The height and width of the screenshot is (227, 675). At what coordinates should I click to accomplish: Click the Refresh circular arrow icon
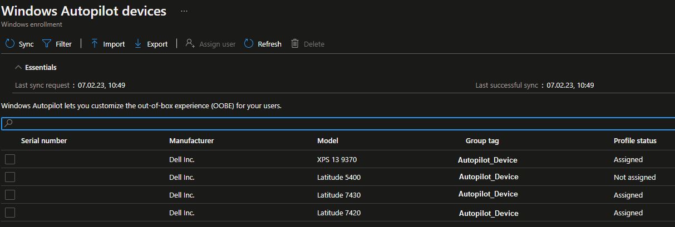(249, 44)
